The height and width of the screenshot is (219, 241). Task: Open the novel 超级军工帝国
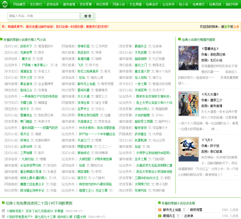click(144, 121)
